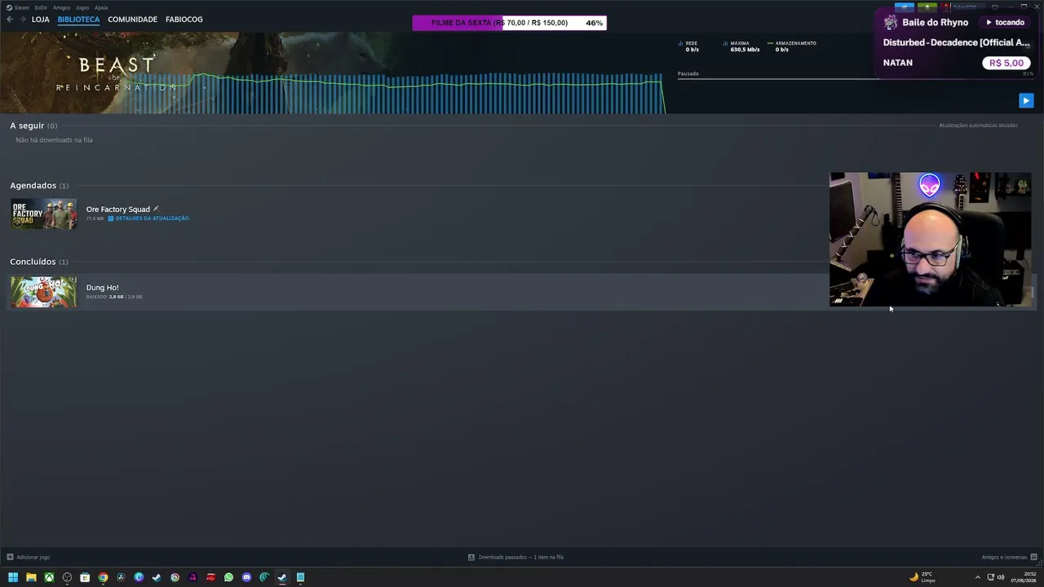Open Google Chrome from the taskbar
The image size is (1044, 587).
click(x=103, y=577)
